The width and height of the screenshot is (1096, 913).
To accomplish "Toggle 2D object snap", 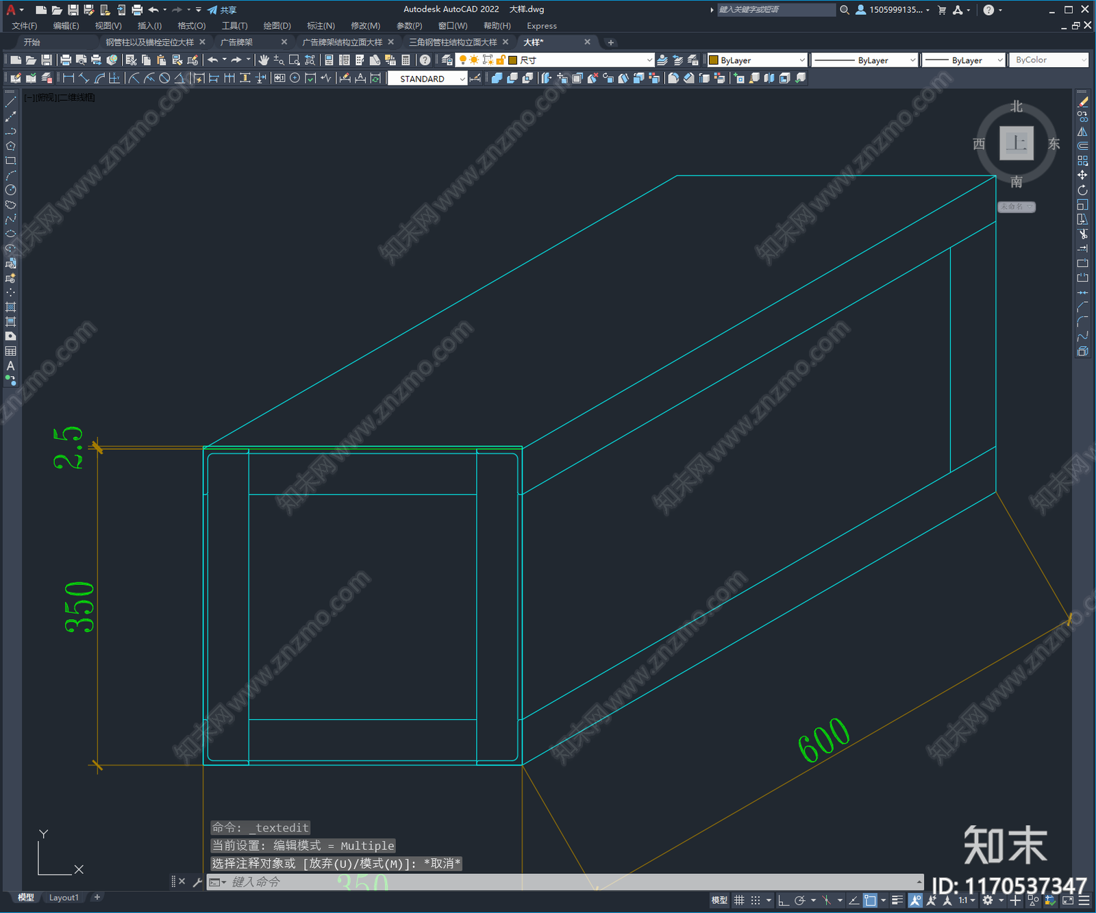I will 870,900.
